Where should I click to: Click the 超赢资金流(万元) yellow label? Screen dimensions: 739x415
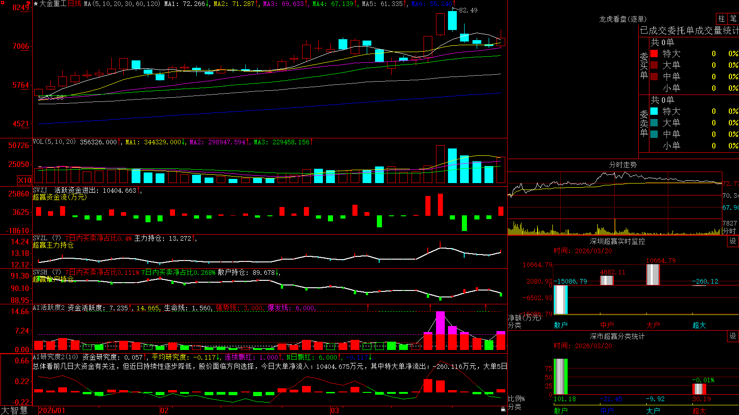click(60, 197)
